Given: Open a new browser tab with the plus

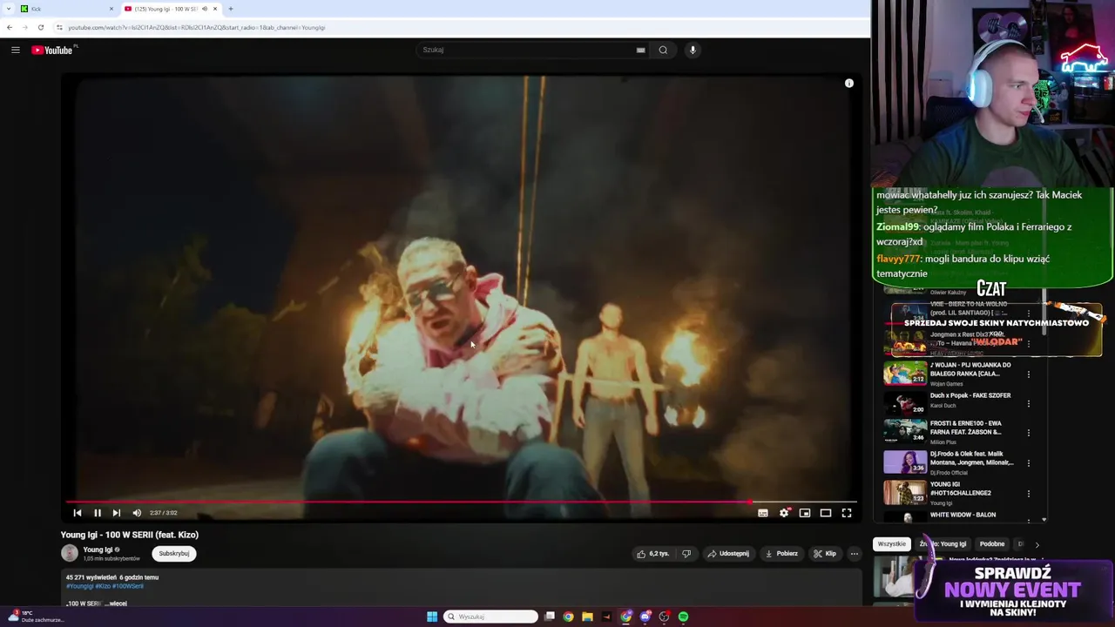Looking at the screenshot, I should point(230,9).
